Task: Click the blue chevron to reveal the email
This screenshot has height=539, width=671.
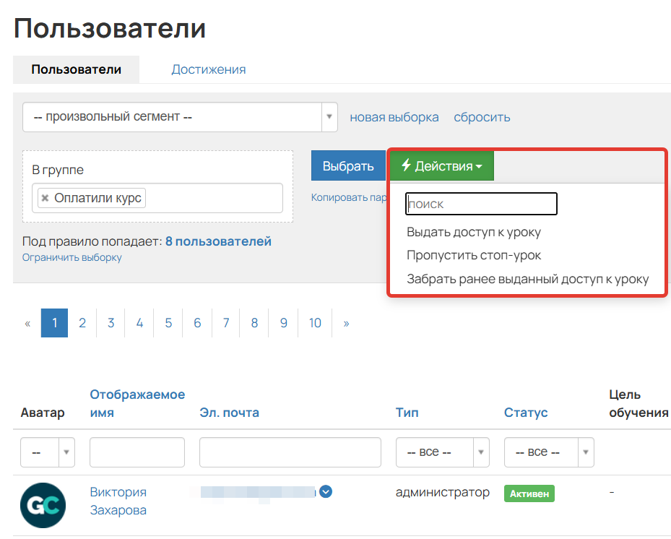Action: coord(325,492)
